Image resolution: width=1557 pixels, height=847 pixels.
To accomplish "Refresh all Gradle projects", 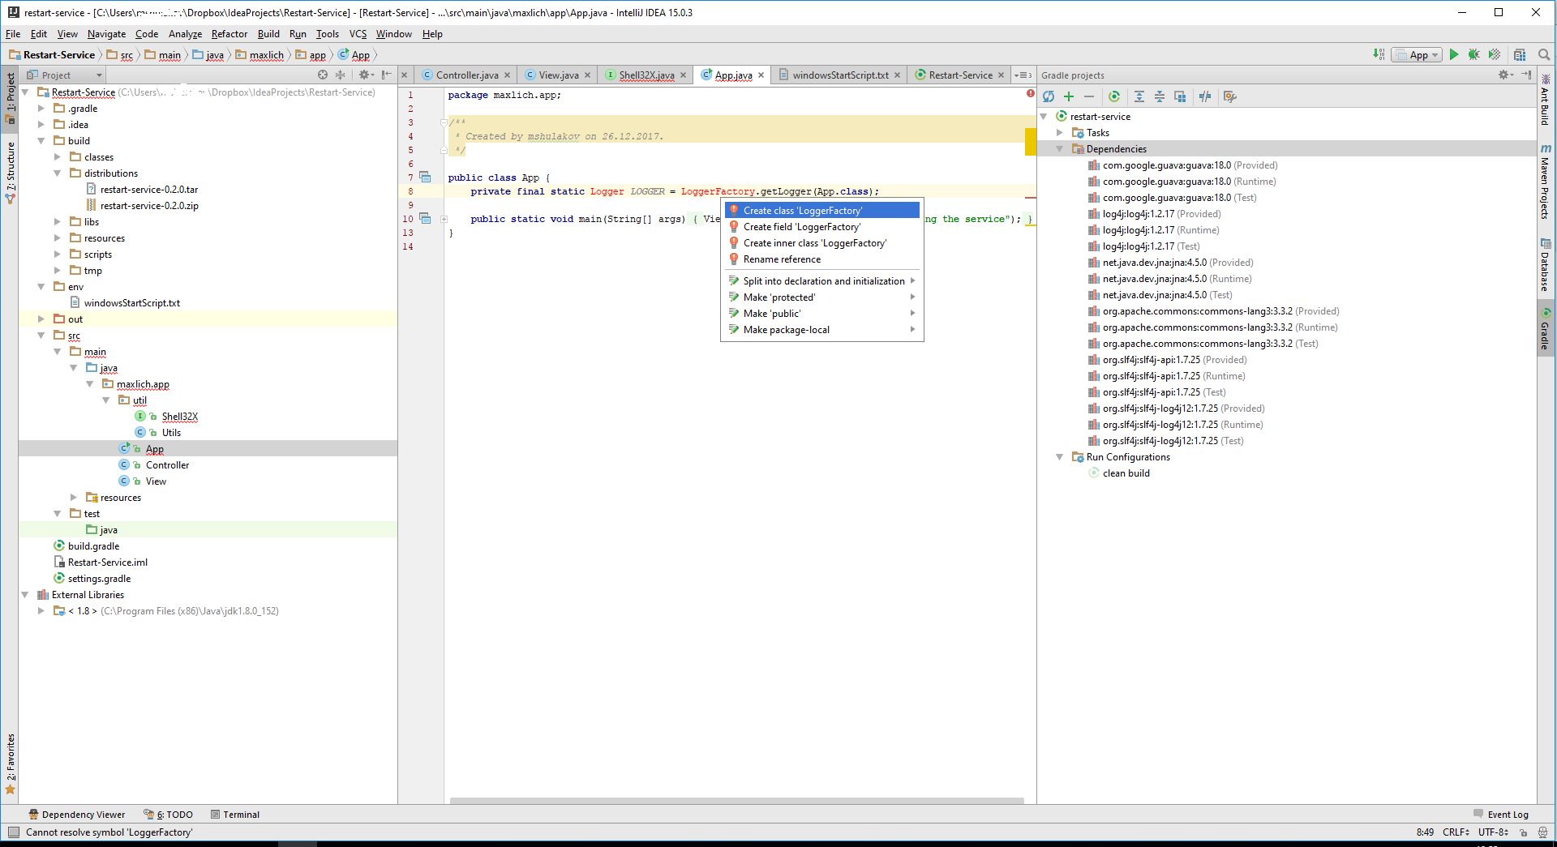I will pyautogui.click(x=1049, y=96).
